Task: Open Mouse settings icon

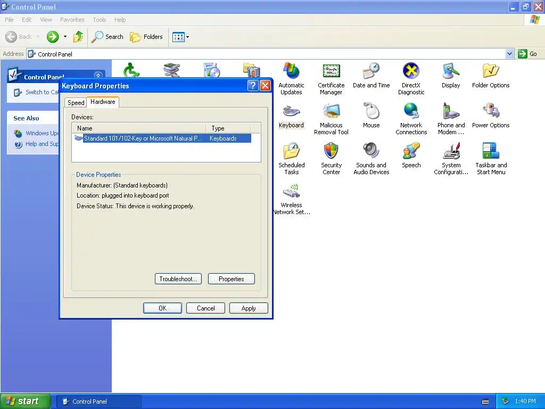Action: coord(371,116)
